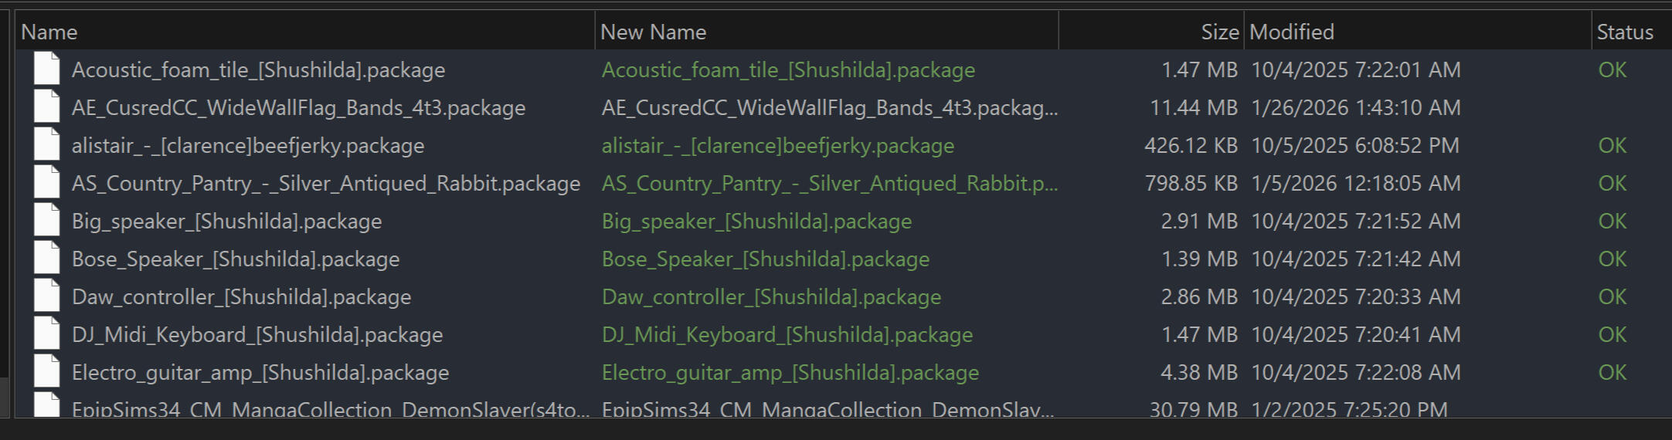Click file icon beside alistair beefjerky package

[x=46, y=145]
